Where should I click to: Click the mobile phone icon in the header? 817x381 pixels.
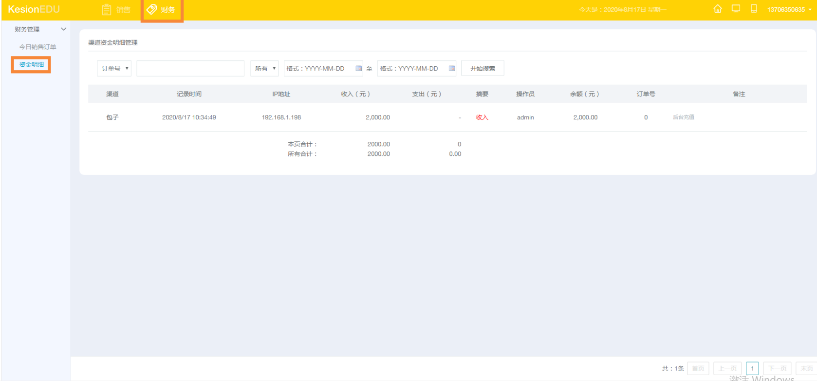point(754,9)
